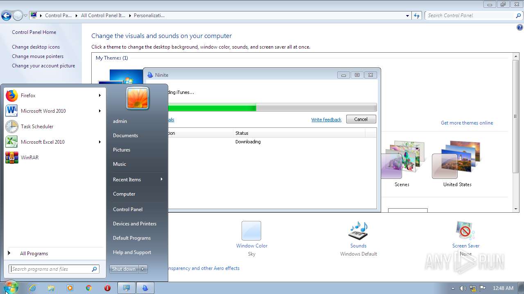Open Default Programs

132,238
